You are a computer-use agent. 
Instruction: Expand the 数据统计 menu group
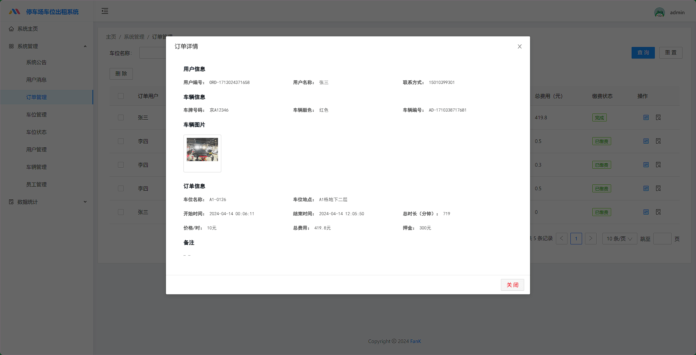47,202
